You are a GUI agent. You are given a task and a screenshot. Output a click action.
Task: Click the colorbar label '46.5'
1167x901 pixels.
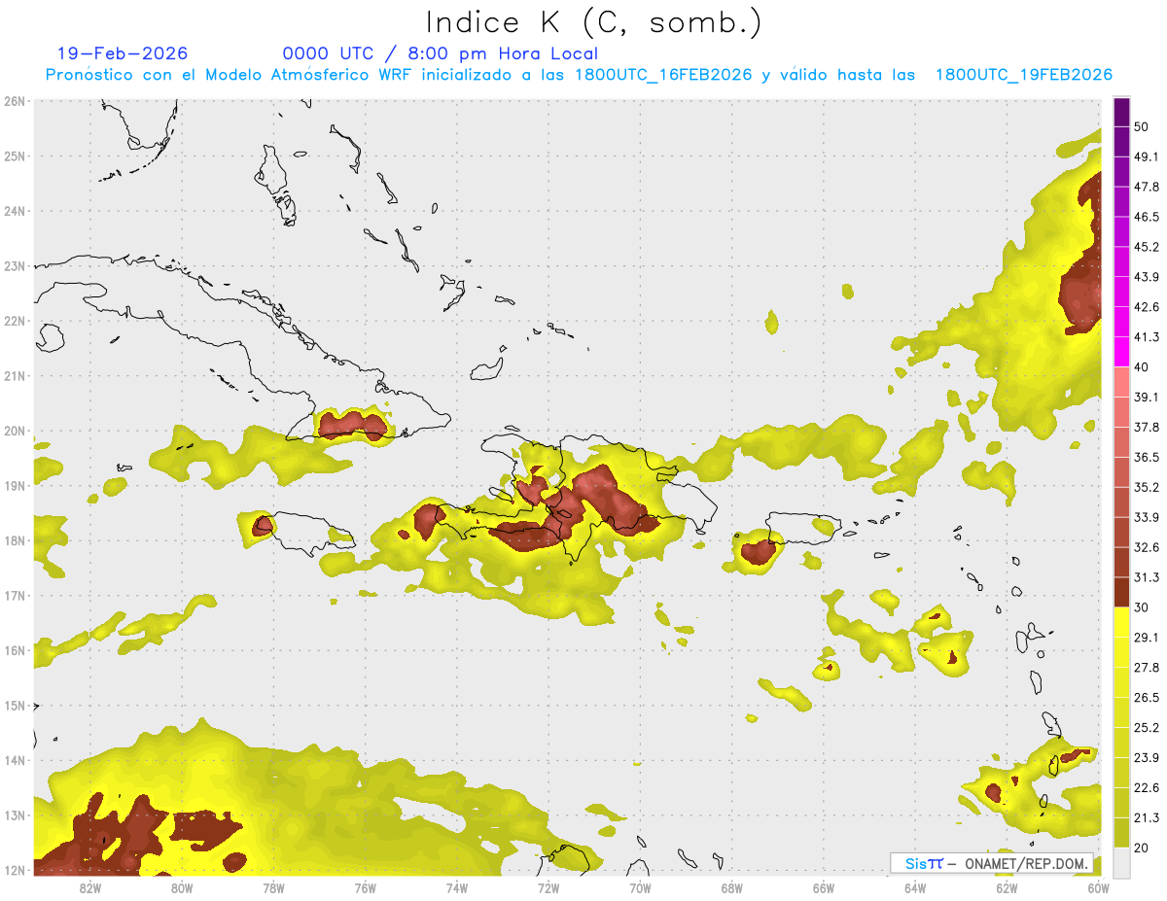click(x=1146, y=217)
